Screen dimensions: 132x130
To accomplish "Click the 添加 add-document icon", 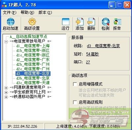I will point(80,22).
